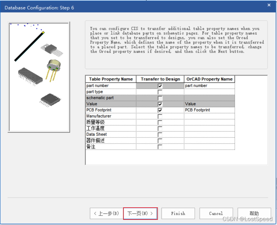277x225 pixels.
Task: Close the Database Configuration dialog
Action: coord(269,5)
